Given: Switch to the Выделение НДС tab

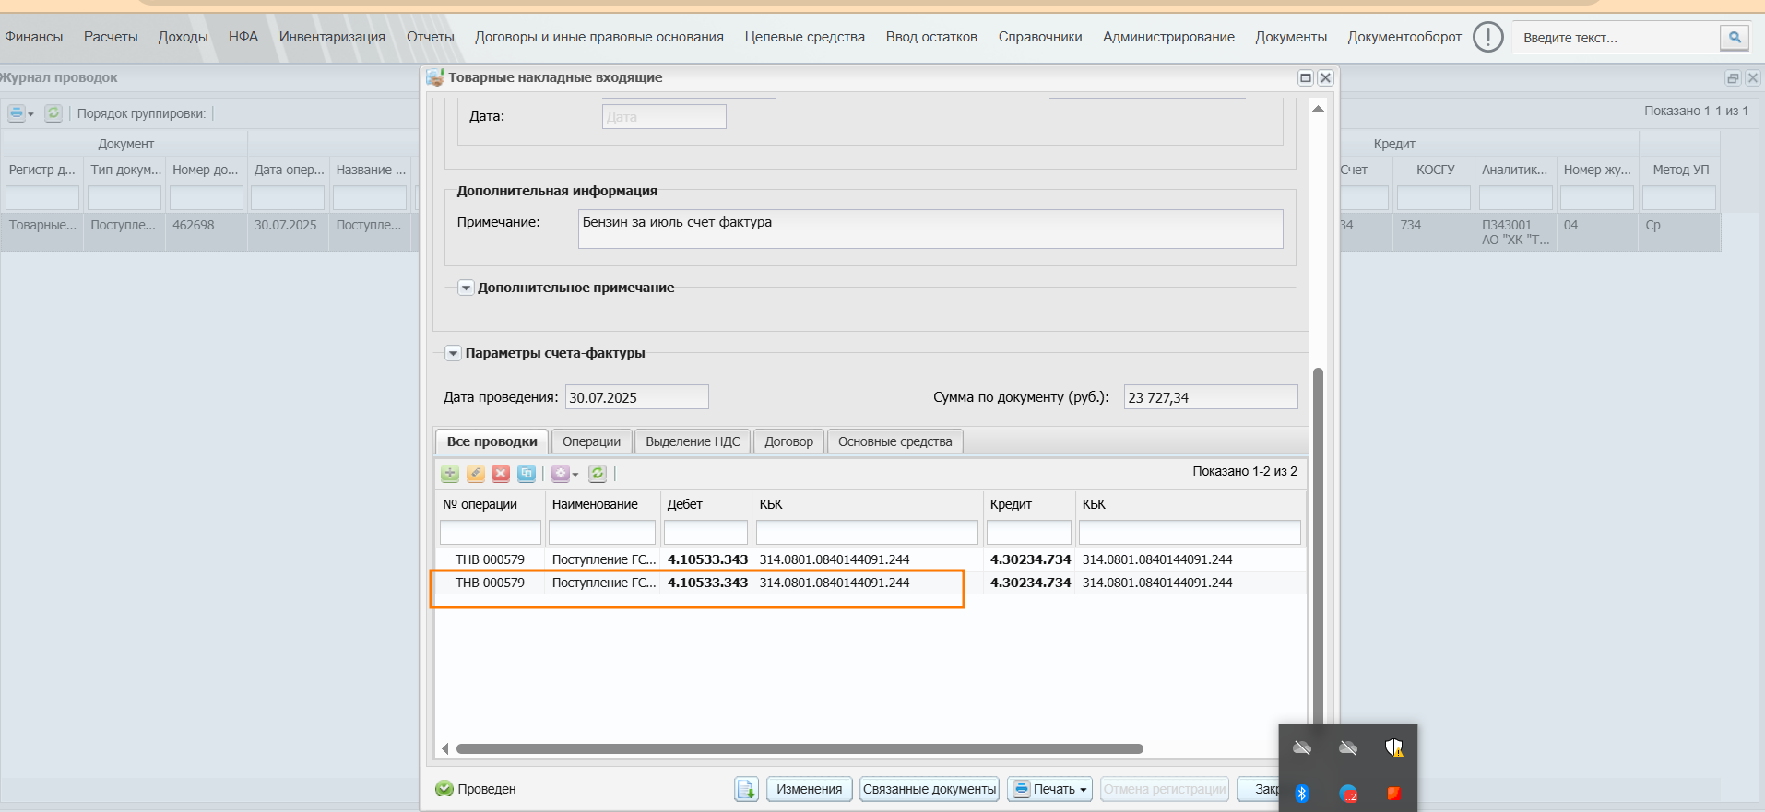Looking at the screenshot, I should pos(693,441).
